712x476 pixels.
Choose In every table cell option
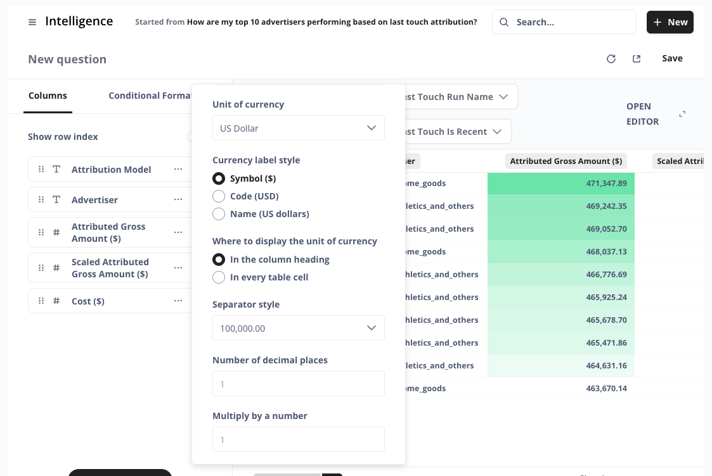point(219,277)
